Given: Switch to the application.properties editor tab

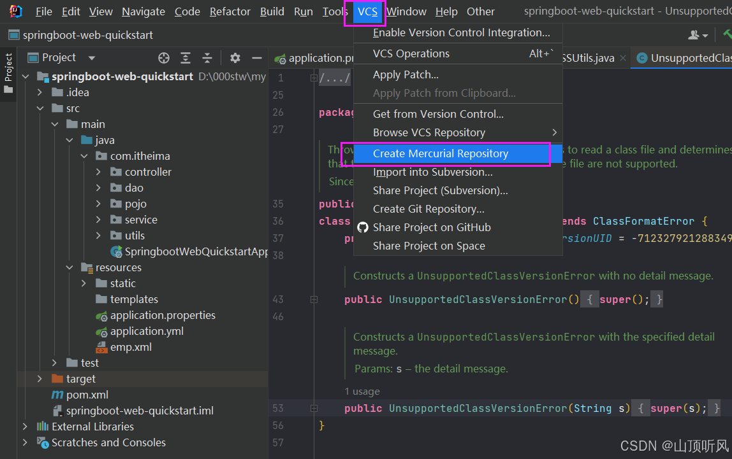Looking at the screenshot, I should click(313, 58).
